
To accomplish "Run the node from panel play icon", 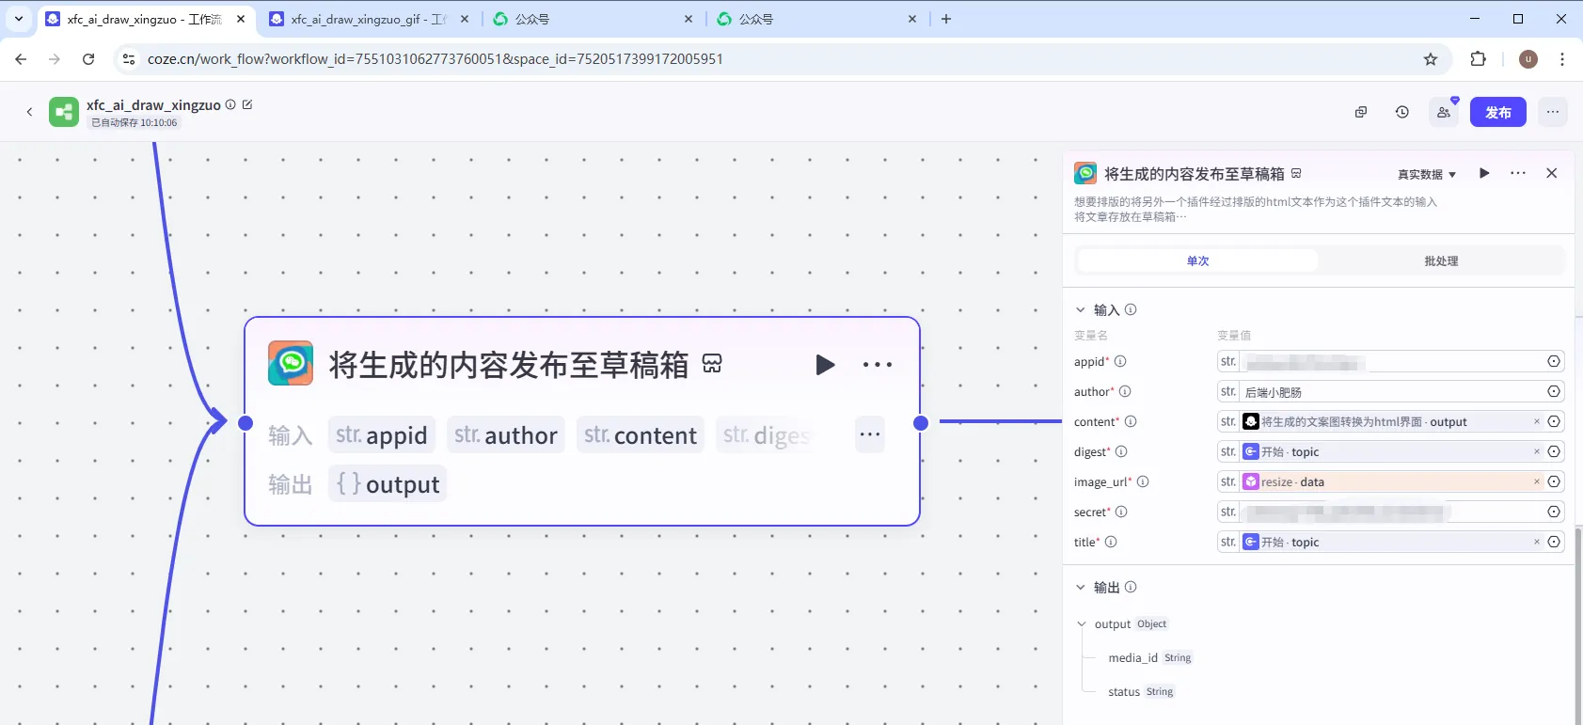I will [x=1484, y=173].
